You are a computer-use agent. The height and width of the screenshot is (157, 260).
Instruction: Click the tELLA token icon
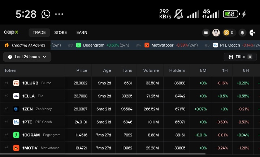click(16, 96)
